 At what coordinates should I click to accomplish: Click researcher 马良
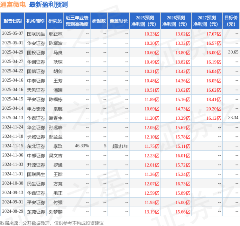58,52
